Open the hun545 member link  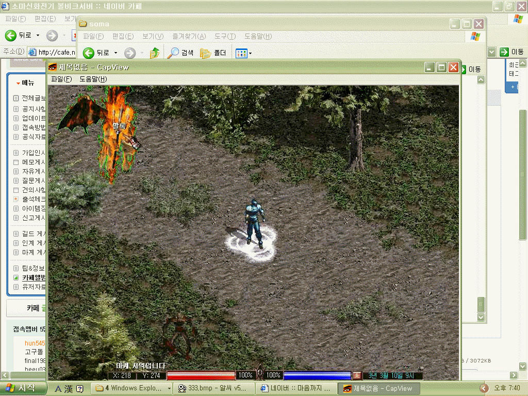[x=35, y=343]
